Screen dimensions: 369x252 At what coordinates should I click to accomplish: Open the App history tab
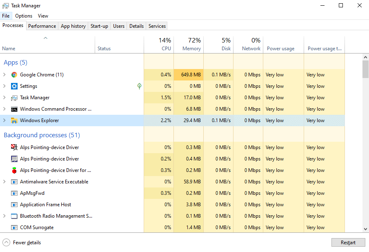point(73,25)
